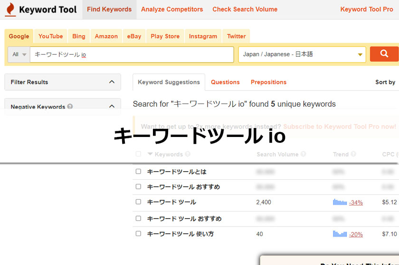The image size is (399, 265).
Task: Switch to the Amazon tab
Action: pyautogui.click(x=106, y=37)
